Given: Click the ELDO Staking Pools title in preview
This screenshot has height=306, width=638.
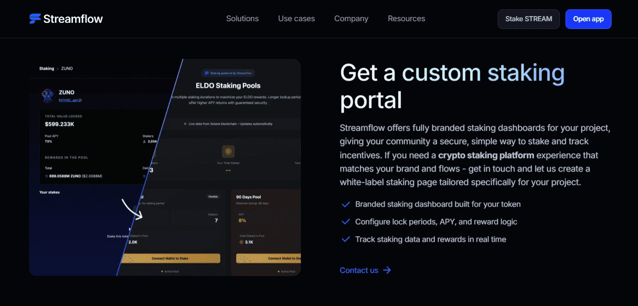Looking at the screenshot, I should tap(228, 85).
